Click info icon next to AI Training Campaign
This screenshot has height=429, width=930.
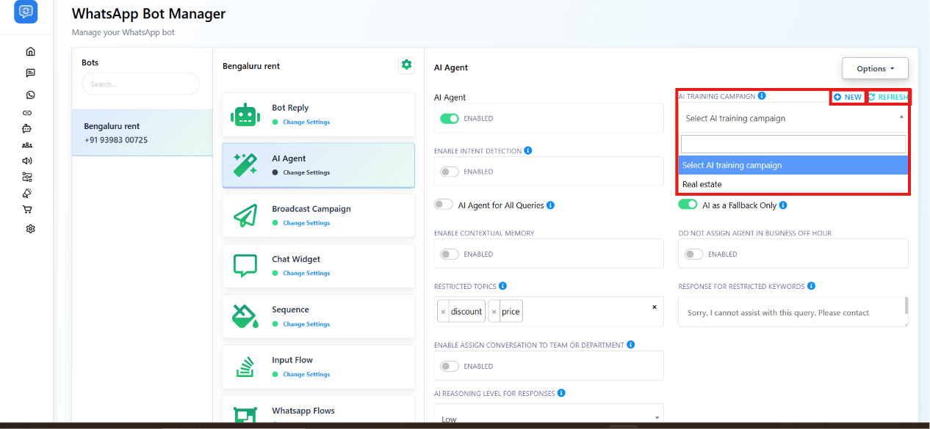[762, 95]
